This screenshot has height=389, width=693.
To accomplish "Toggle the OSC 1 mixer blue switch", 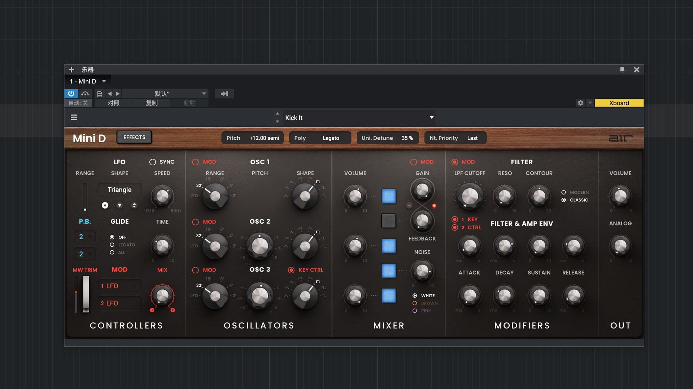I will click(389, 196).
